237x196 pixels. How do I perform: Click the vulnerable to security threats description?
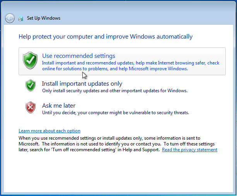pyautogui.click(x=115, y=113)
